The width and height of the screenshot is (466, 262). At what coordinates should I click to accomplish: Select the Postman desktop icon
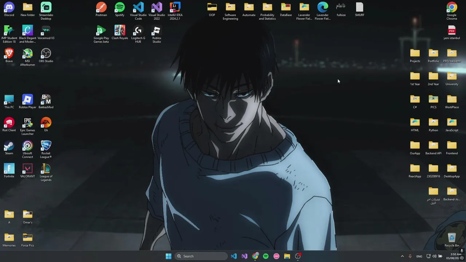tap(101, 10)
